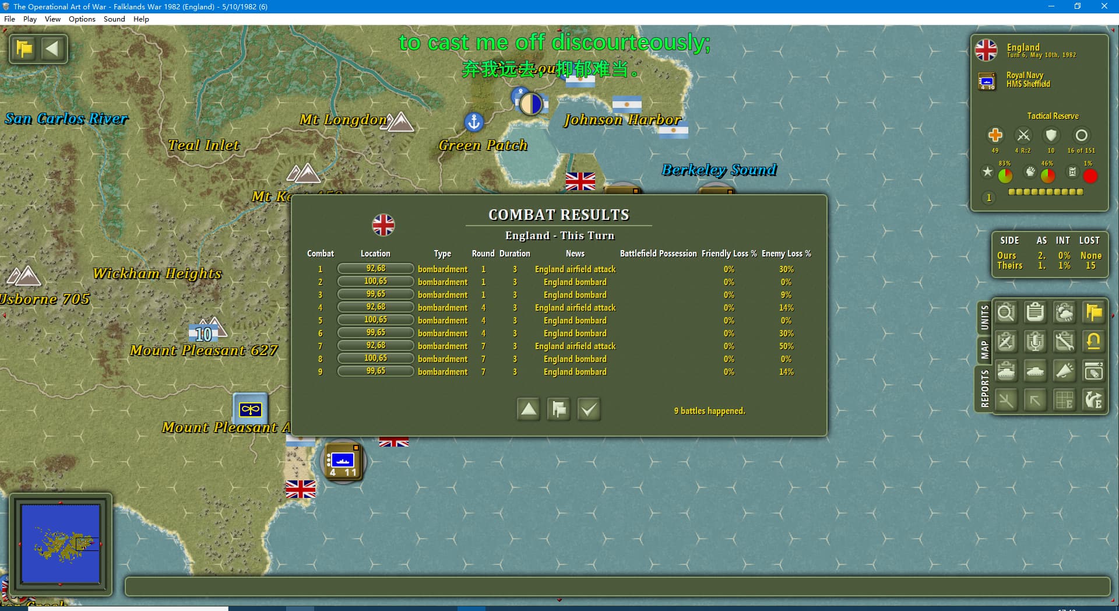
Task: Open the magnifier report clipboard icon
Action: tap(1006, 313)
